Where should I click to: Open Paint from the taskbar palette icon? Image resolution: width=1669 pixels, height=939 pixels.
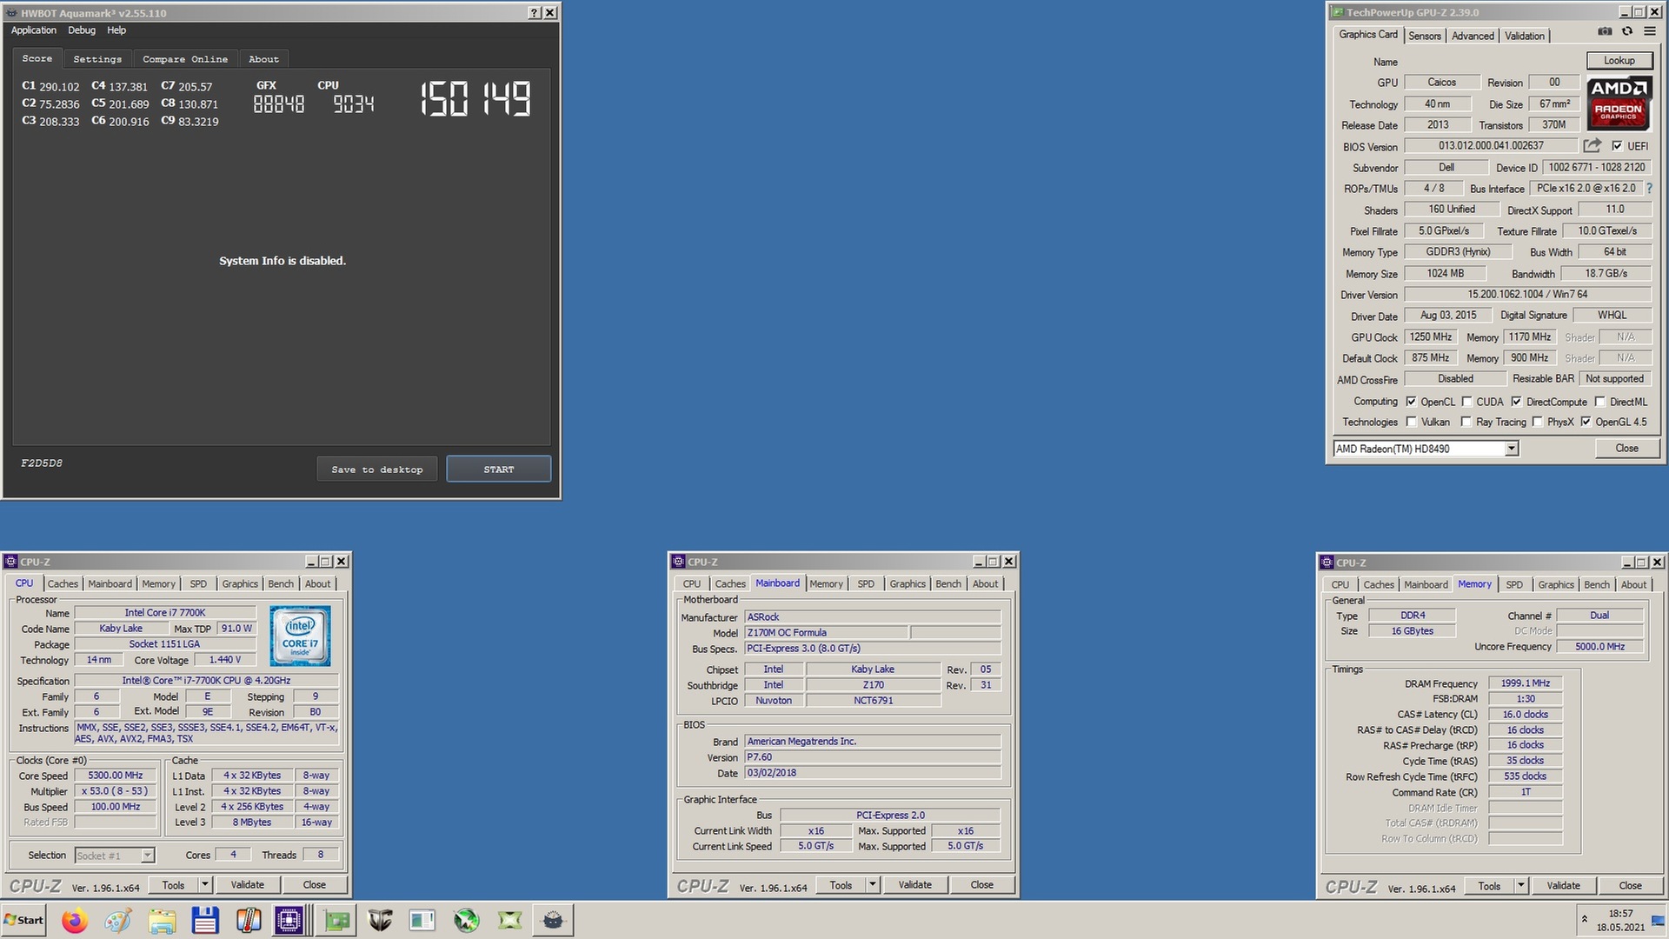[118, 920]
